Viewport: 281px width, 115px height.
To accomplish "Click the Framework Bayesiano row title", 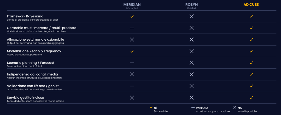I will click(x=25, y=16).
